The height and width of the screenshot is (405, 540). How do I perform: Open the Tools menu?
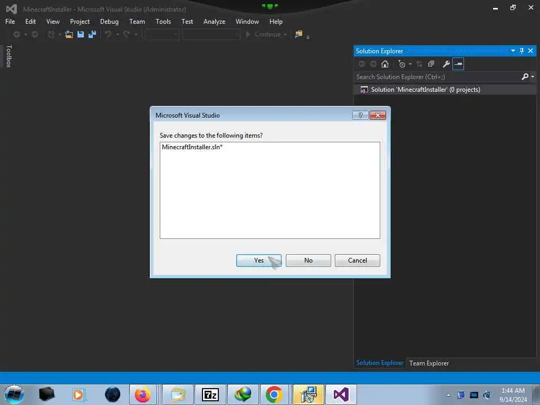click(x=163, y=21)
